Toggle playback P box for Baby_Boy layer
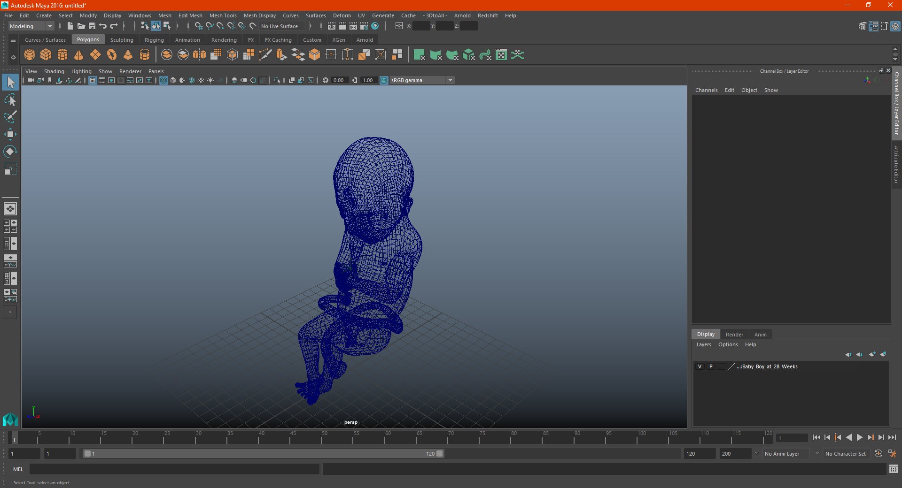 point(711,366)
